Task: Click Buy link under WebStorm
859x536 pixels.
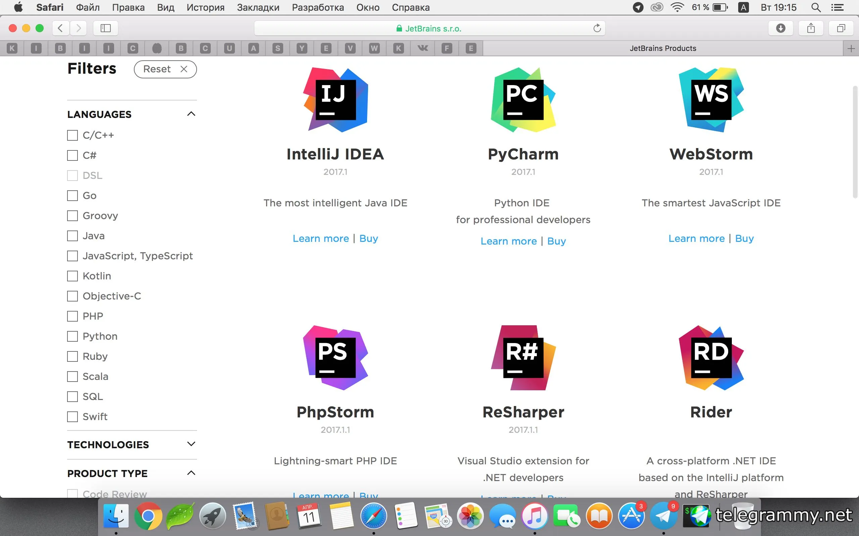Action: coord(744,239)
